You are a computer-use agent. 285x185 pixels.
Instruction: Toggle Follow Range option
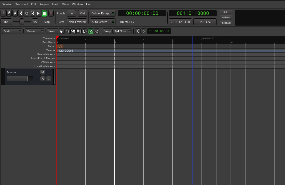103,13
